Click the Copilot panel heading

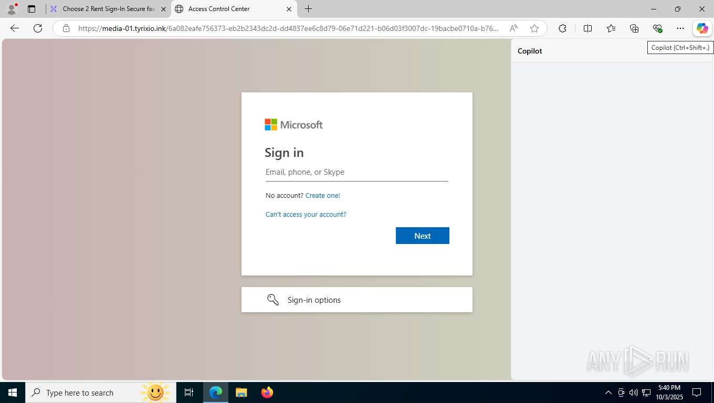530,51
